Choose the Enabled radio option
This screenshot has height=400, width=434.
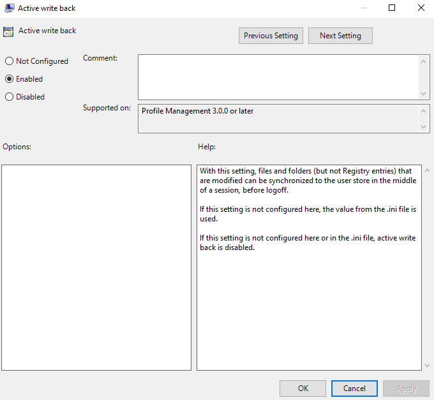click(9, 79)
